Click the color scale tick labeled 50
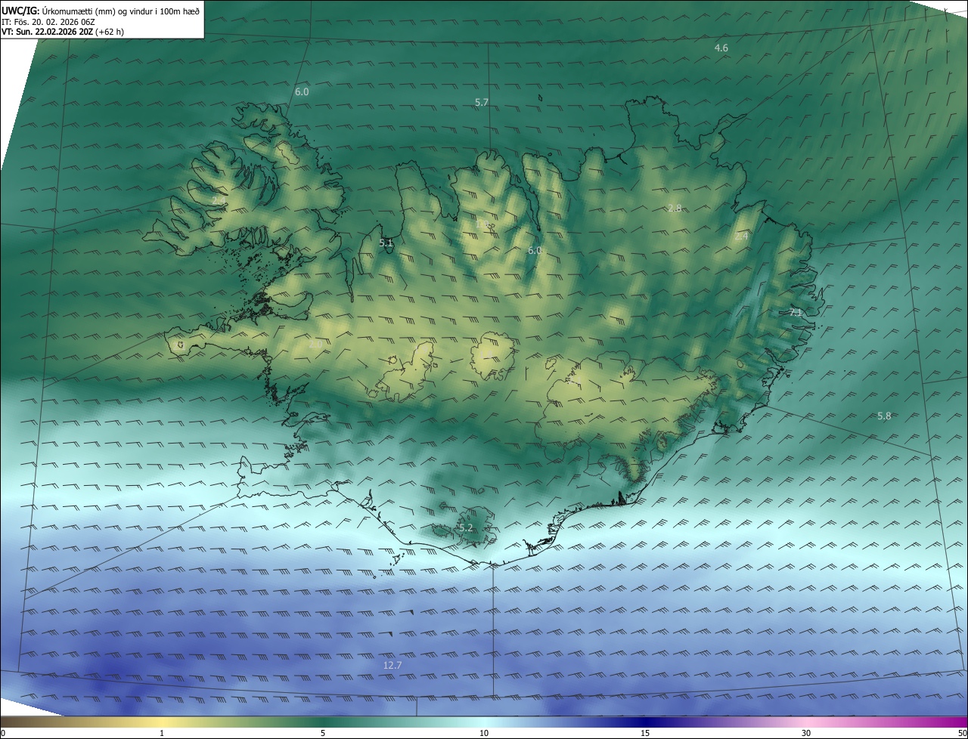Viewport: 968px width, 739px height. point(962,733)
